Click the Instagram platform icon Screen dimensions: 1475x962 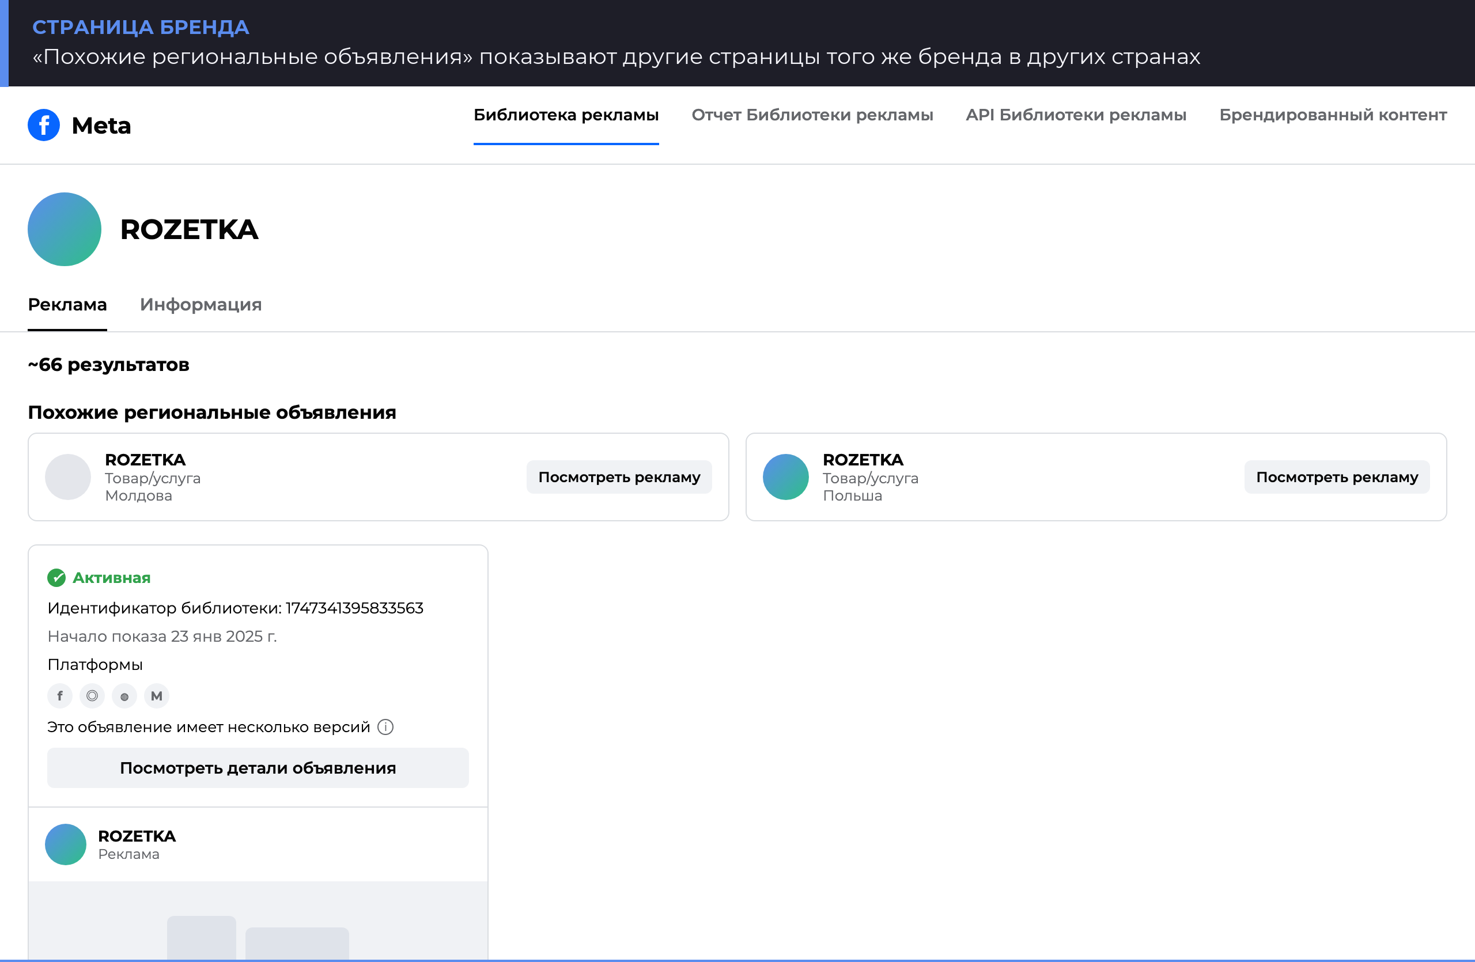[x=92, y=696]
